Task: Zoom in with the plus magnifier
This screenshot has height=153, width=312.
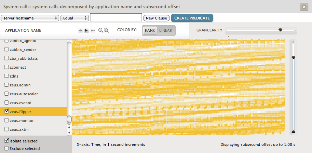Action: coord(106,30)
